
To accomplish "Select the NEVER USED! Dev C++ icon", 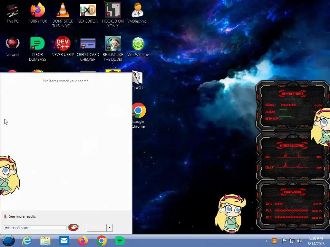I will point(63,47).
